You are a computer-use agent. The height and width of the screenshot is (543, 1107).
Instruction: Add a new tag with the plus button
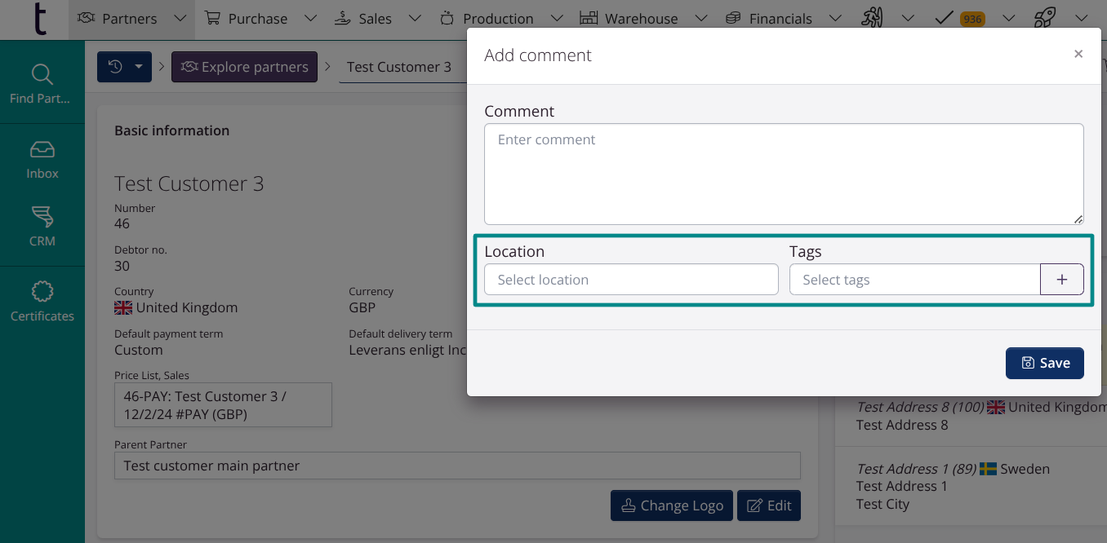point(1061,279)
